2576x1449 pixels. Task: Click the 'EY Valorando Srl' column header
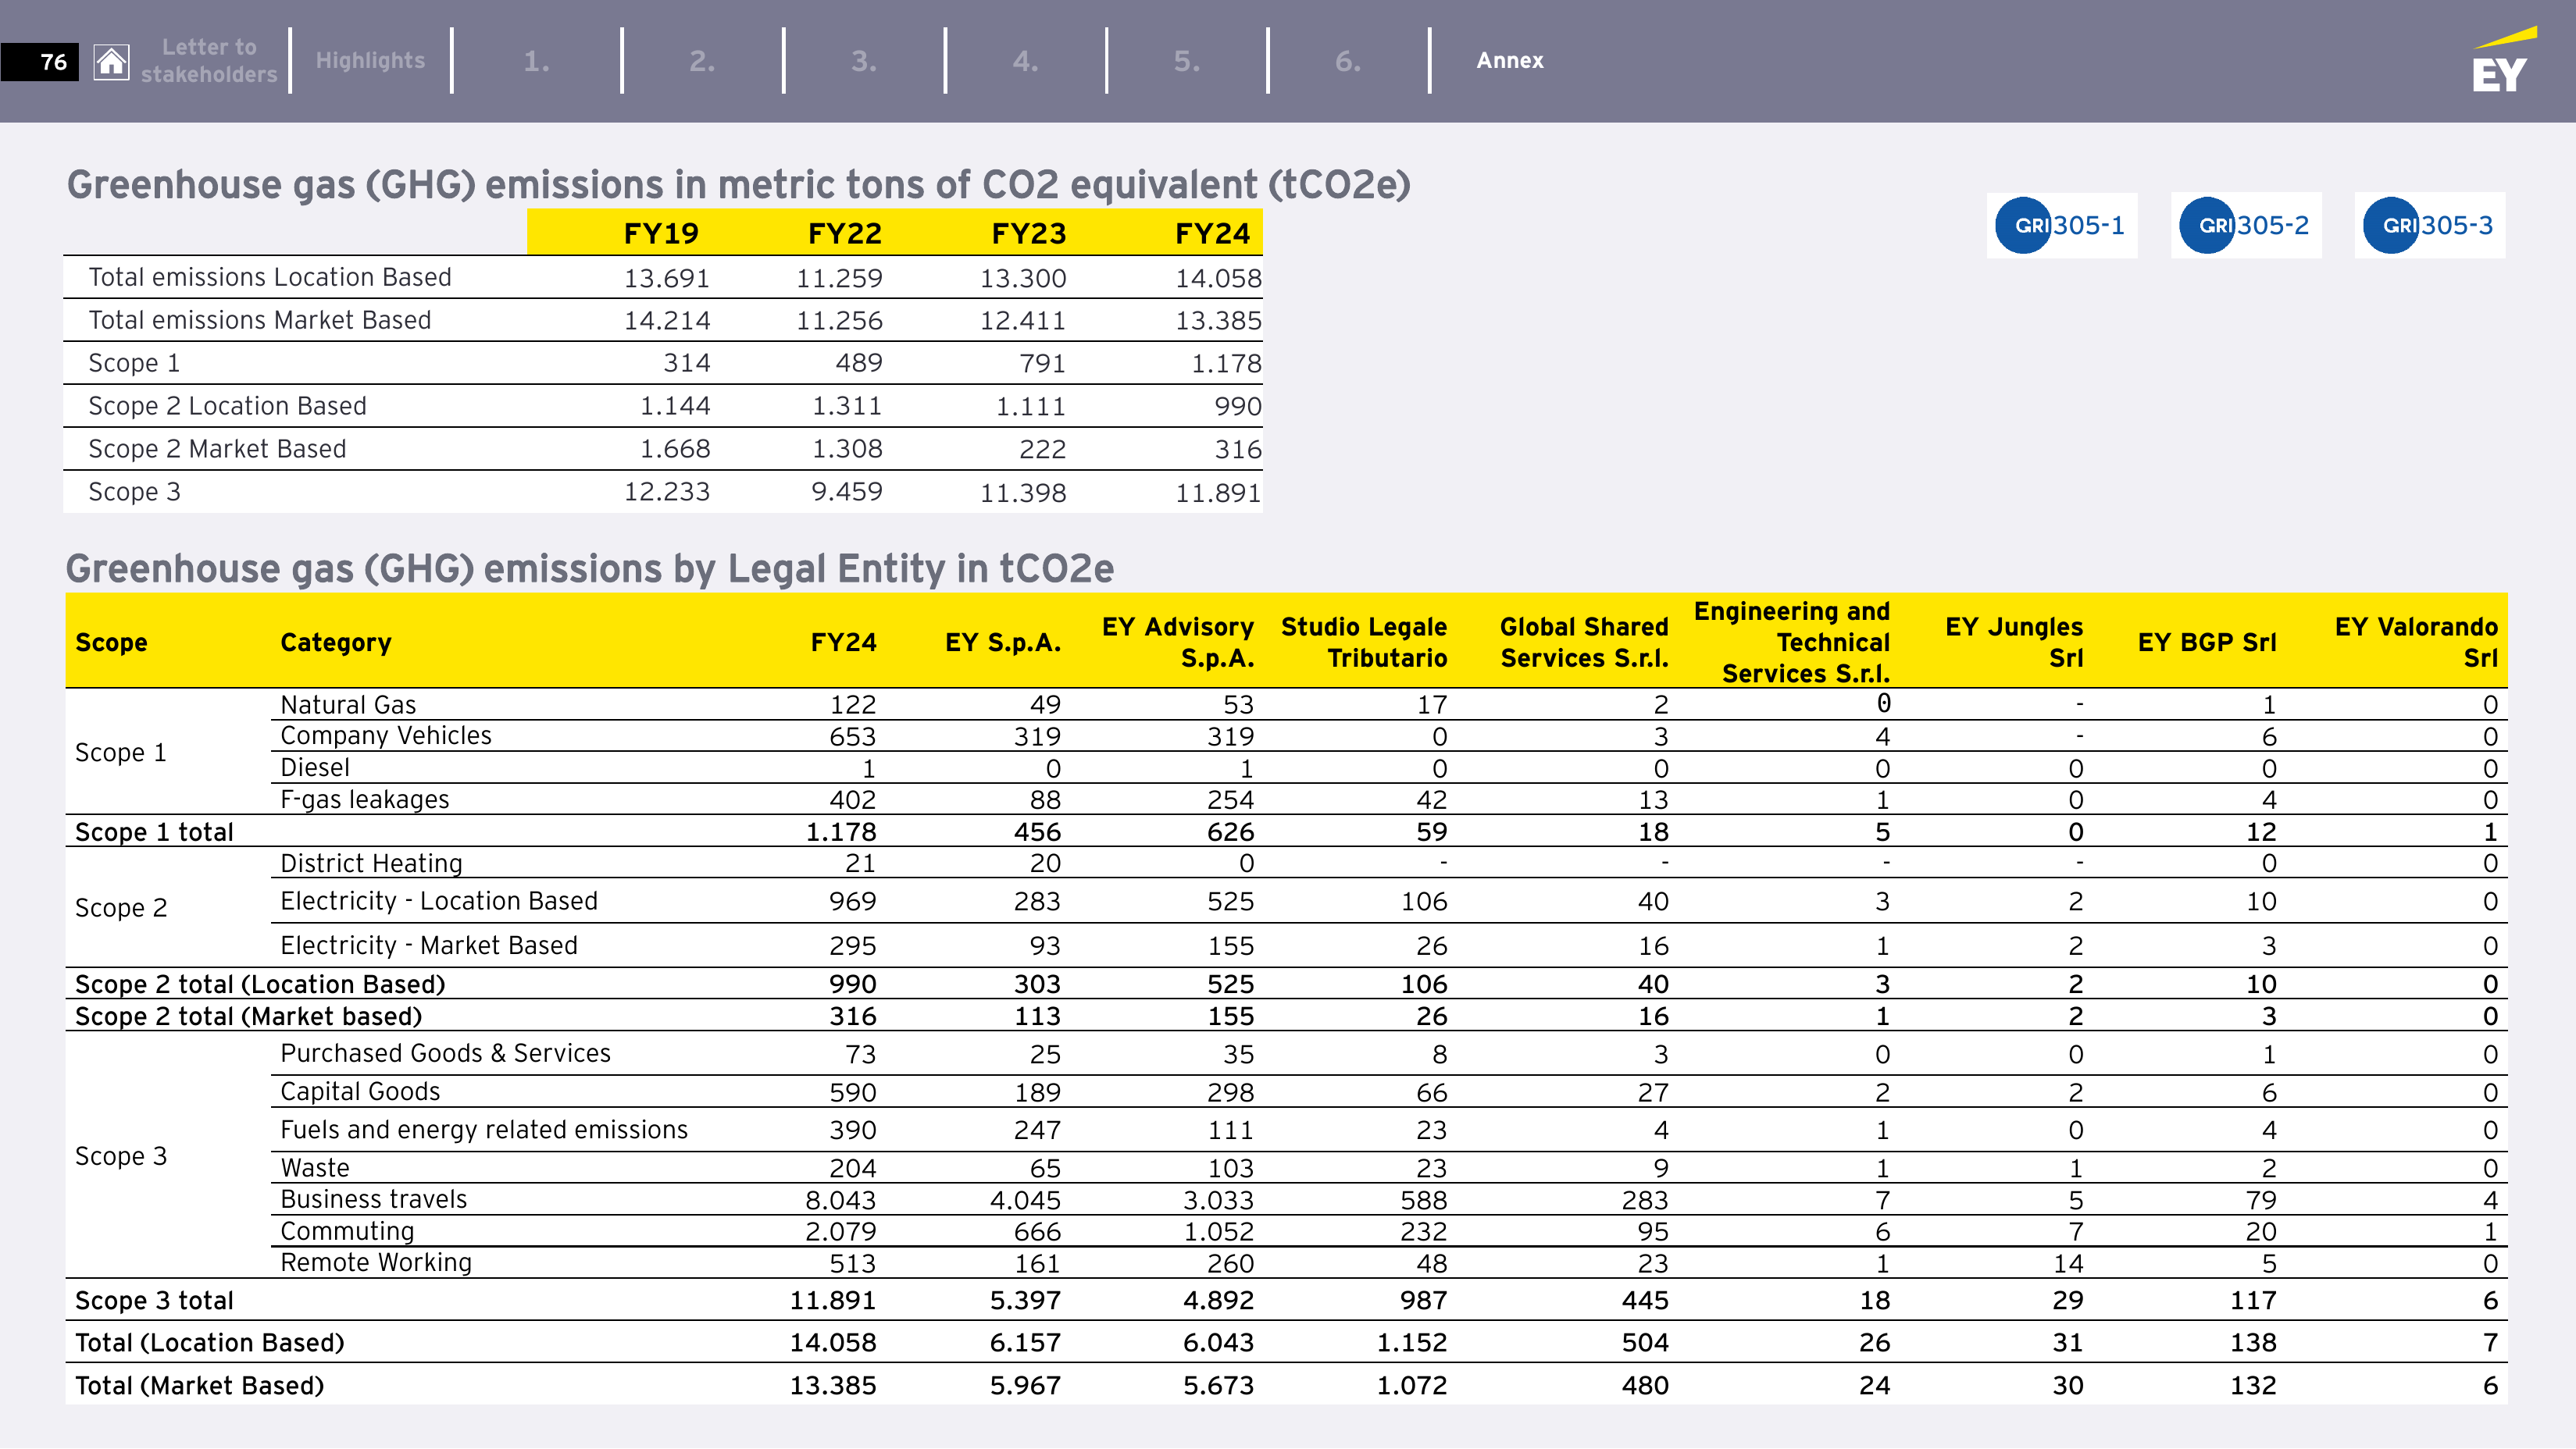click(2416, 643)
